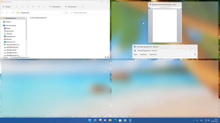The image size is (220, 123).
Task: Click Файл menu in Notepad preview
Action: [135, 55]
